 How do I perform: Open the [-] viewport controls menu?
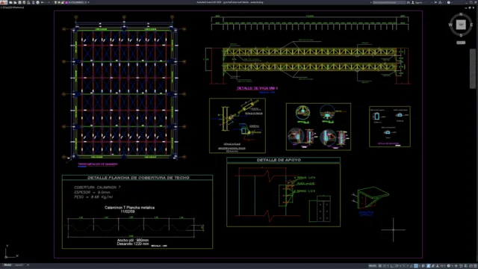pyautogui.click(x=1, y=7)
